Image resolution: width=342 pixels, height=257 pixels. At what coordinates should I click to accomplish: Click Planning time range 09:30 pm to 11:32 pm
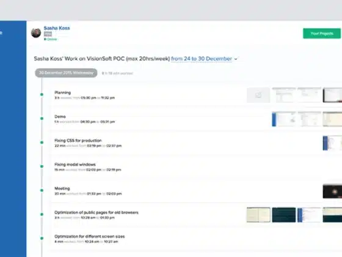pos(98,98)
